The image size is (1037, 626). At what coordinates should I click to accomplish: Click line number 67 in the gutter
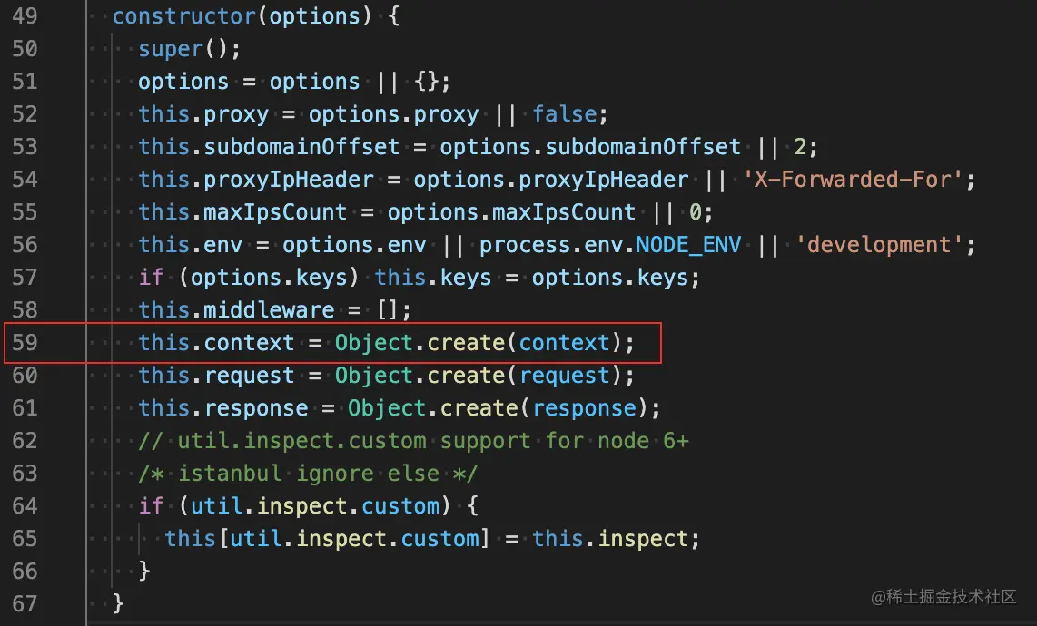[x=25, y=603]
